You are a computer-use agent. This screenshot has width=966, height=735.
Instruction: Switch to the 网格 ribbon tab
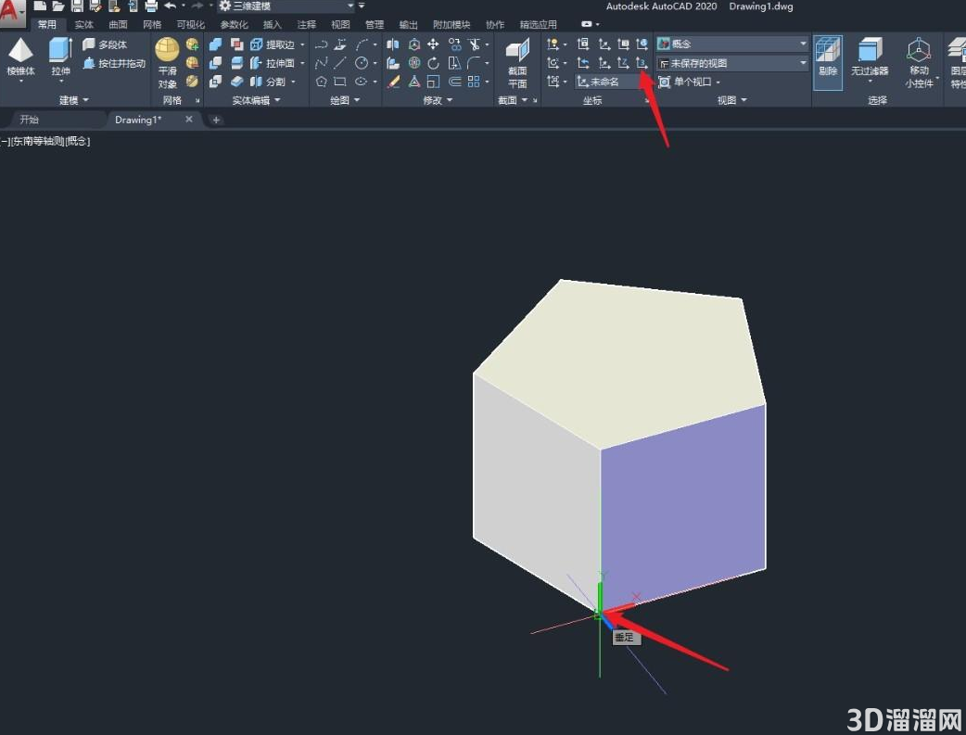tap(151, 25)
